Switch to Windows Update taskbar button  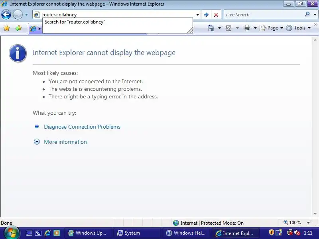point(88,233)
